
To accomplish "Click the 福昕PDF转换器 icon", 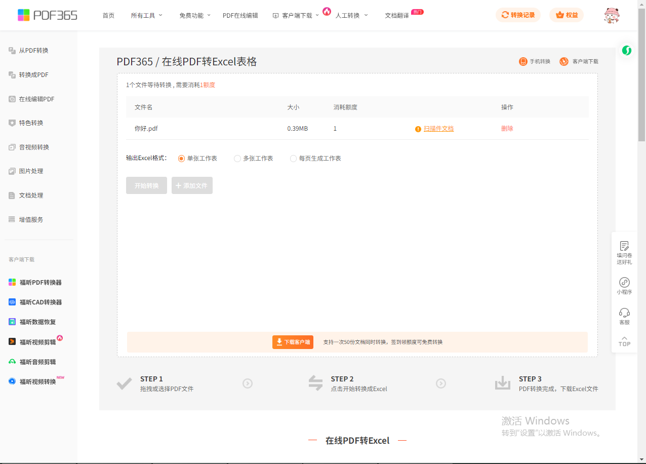I will point(12,282).
